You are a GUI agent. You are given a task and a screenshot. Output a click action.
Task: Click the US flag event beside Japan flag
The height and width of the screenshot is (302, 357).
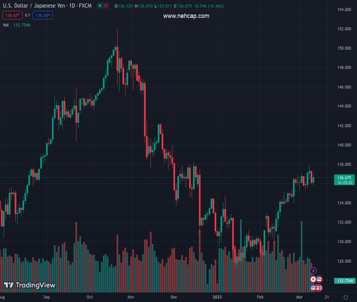[319, 279]
